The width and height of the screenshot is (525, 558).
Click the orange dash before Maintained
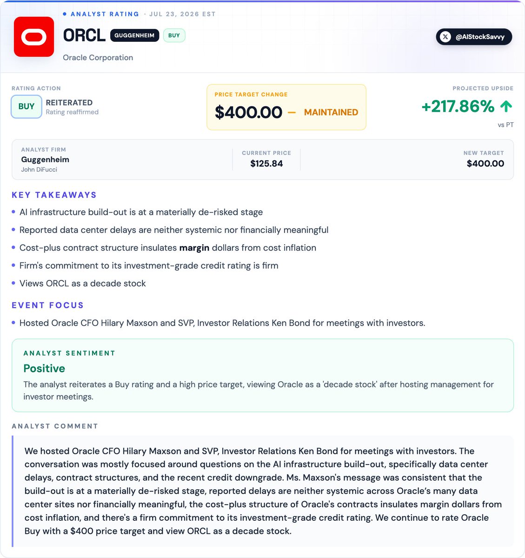click(x=292, y=112)
